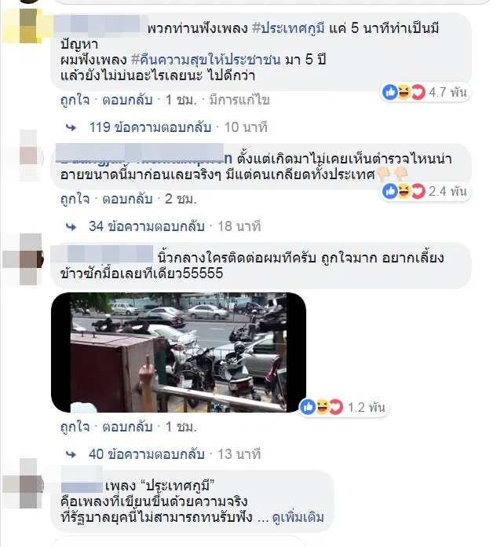Click reply arrow beside 34 ข้อความตอบกลับ
The width and height of the screenshot is (504, 547).
[71, 227]
